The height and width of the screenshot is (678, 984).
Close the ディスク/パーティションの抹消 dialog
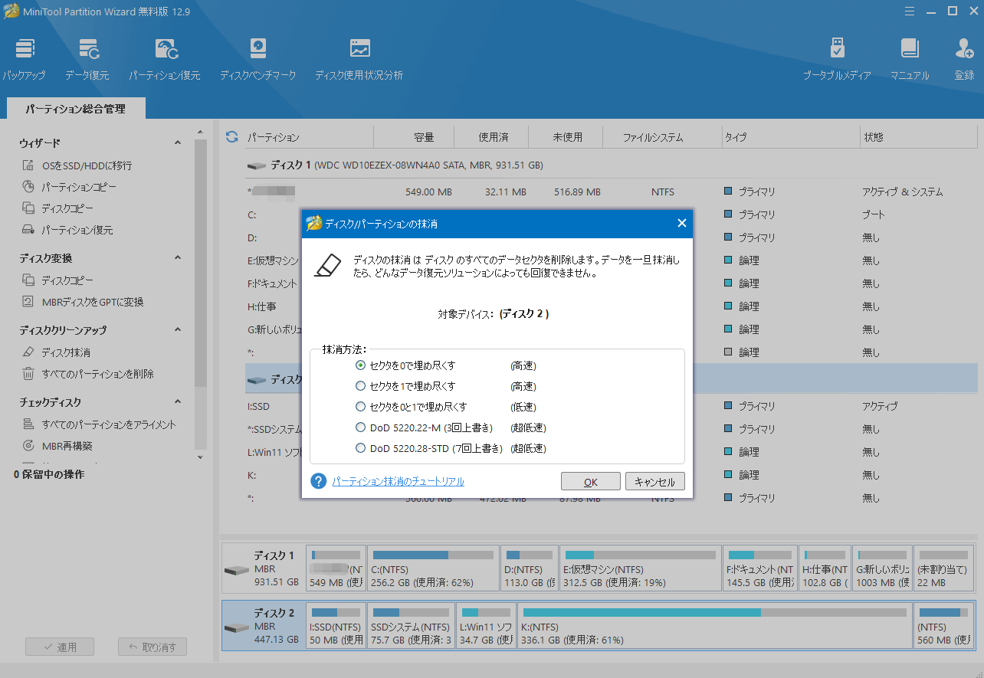coord(682,224)
